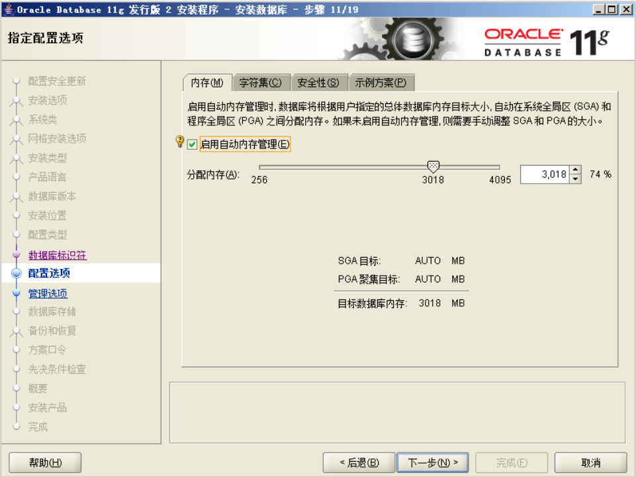The width and height of the screenshot is (636, 477).
Task: Click the SGA 目标 label
Action: pyautogui.click(x=359, y=260)
